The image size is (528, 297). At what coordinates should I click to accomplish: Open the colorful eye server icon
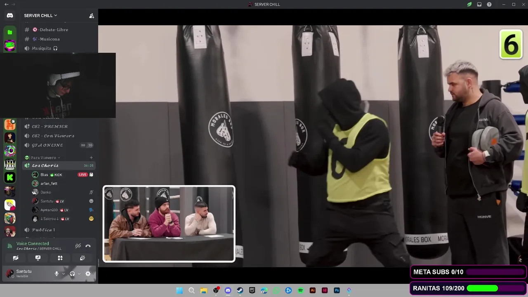click(x=10, y=151)
